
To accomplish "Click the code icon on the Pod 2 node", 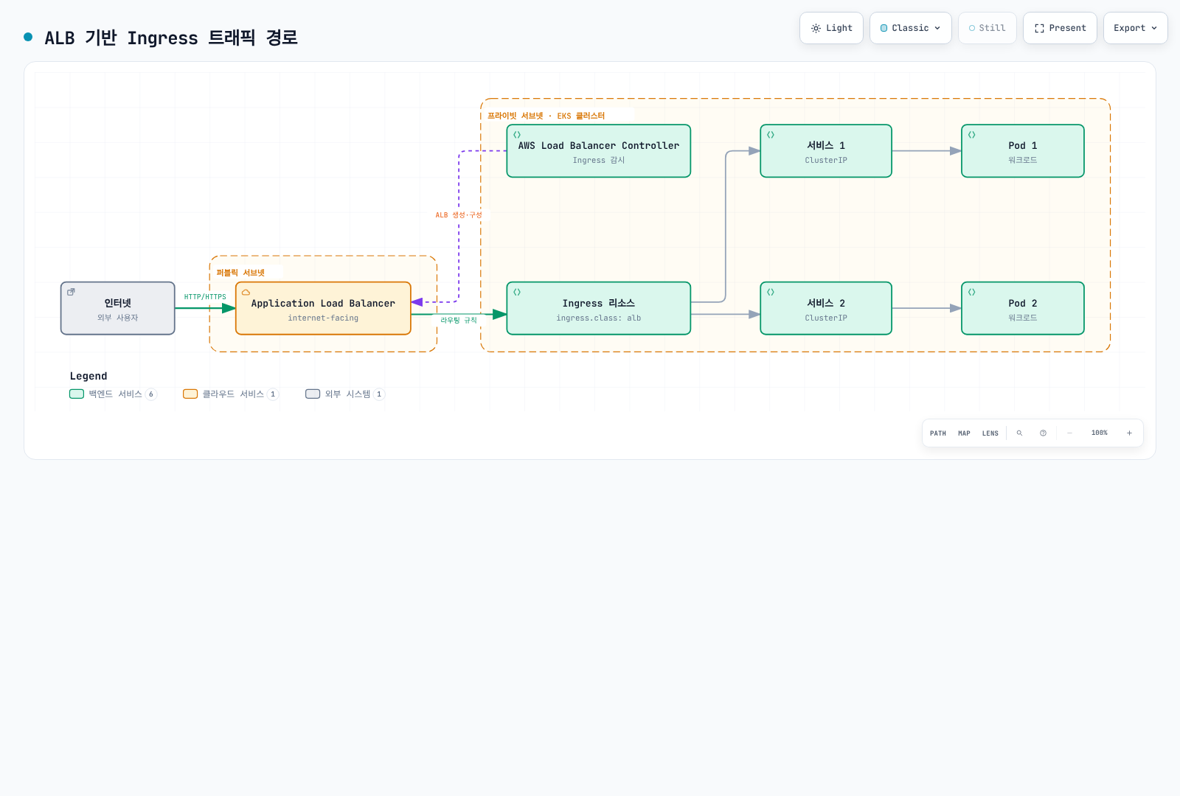I will click(972, 293).
